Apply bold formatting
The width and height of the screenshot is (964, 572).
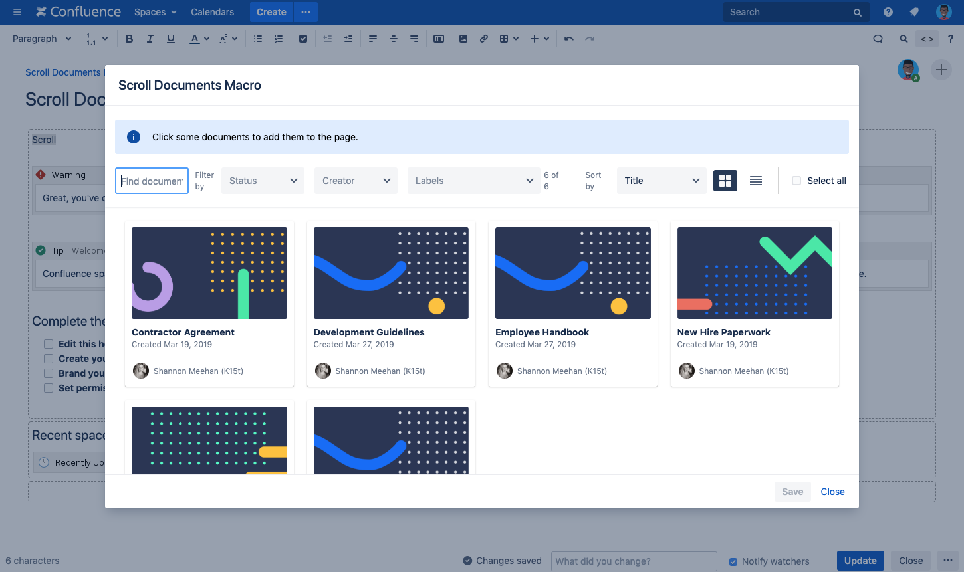coord(129,38)
